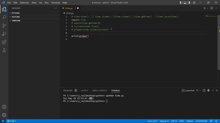This screenshot has height=123, width=220.
Task: Open the run button dropdown arrow
Action: click(208, 8)
